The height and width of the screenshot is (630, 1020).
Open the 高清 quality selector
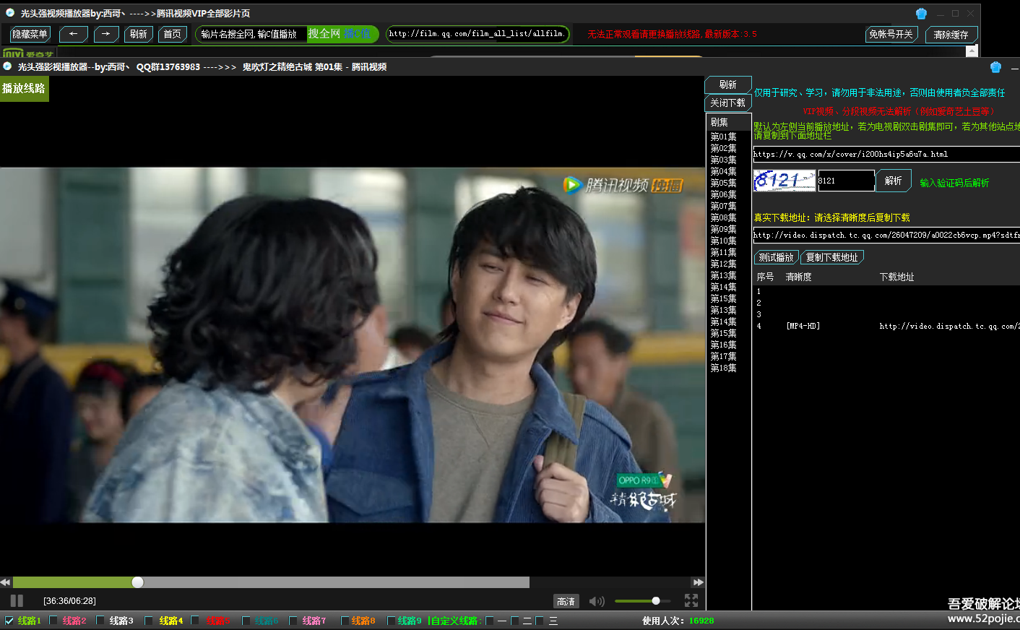click(x=566, y=601)
